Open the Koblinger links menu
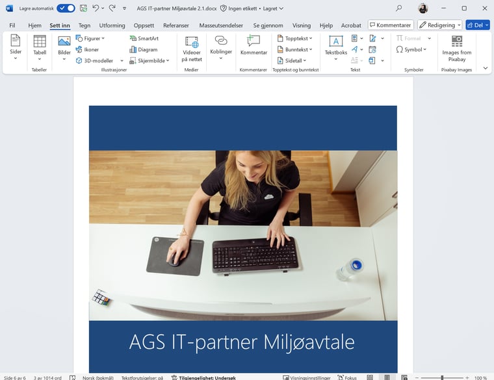The height and width of the screenshot is (380, 494). pyautogui.click(x=221, y=47)
